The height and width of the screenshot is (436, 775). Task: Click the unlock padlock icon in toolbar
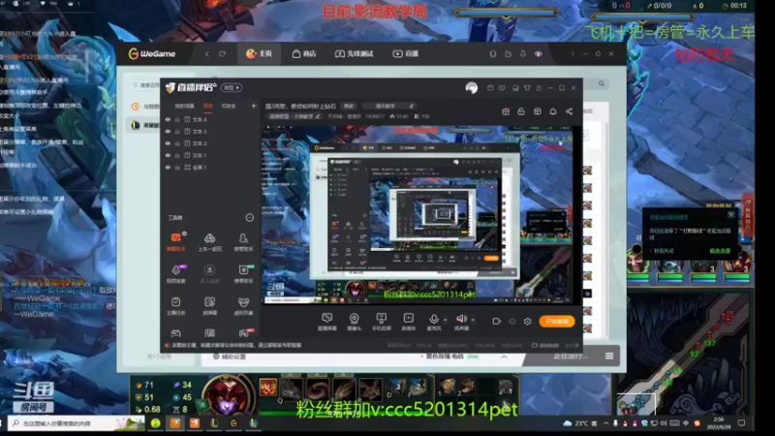[x=521, y=111]
